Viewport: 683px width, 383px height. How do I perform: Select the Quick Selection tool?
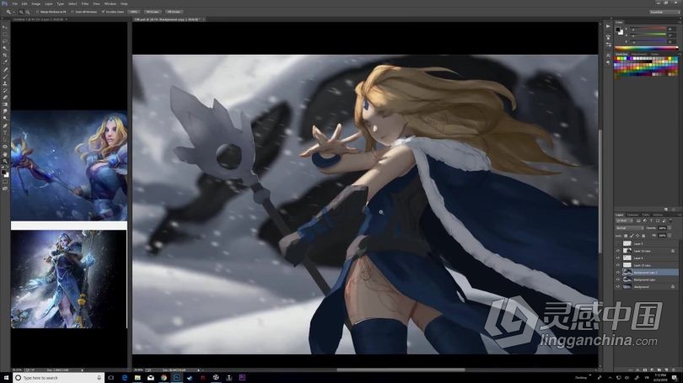click(x=6, y=47)
